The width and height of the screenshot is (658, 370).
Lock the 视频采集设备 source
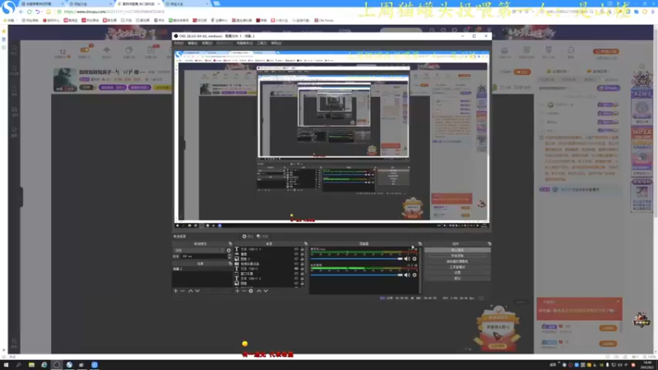tap(302, 264)
